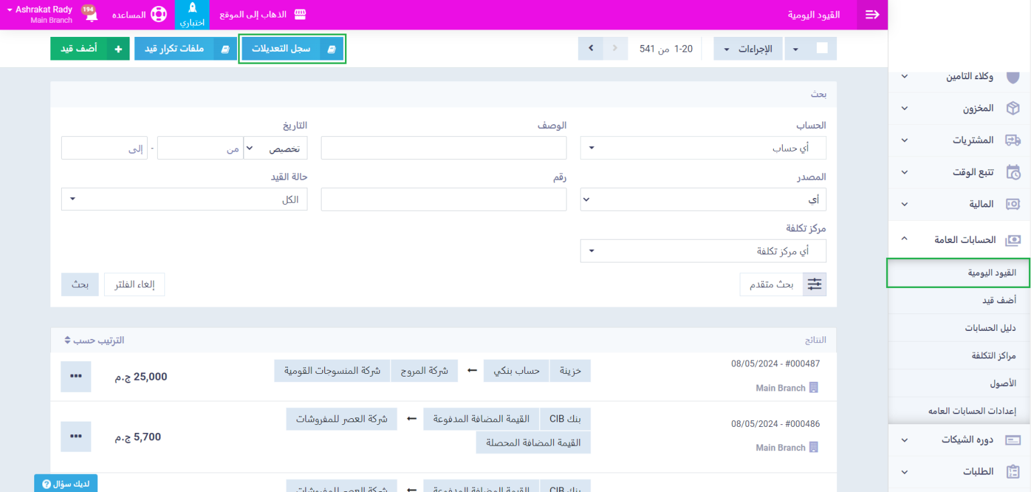This screenshot has width=1031, height=492.
Task: Click the الوصف description input field
Action: 443,148
